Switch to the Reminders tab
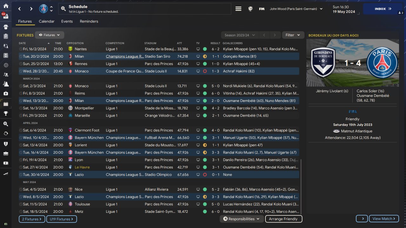The height and width of the screenshot is (228, 406). (89, 22)
